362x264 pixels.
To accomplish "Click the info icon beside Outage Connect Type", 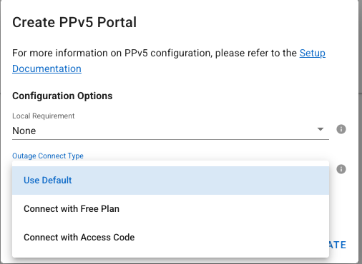I will (x=341, y=169).
